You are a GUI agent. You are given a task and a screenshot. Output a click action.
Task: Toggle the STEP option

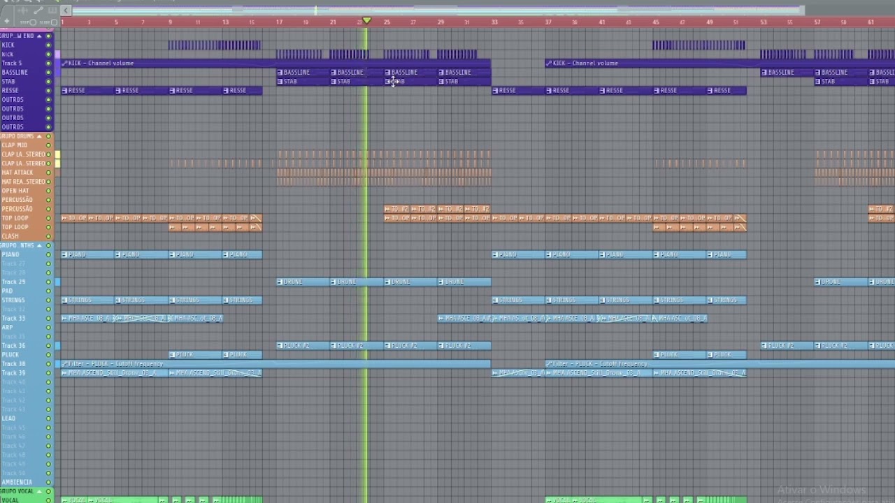pos(32,22)
